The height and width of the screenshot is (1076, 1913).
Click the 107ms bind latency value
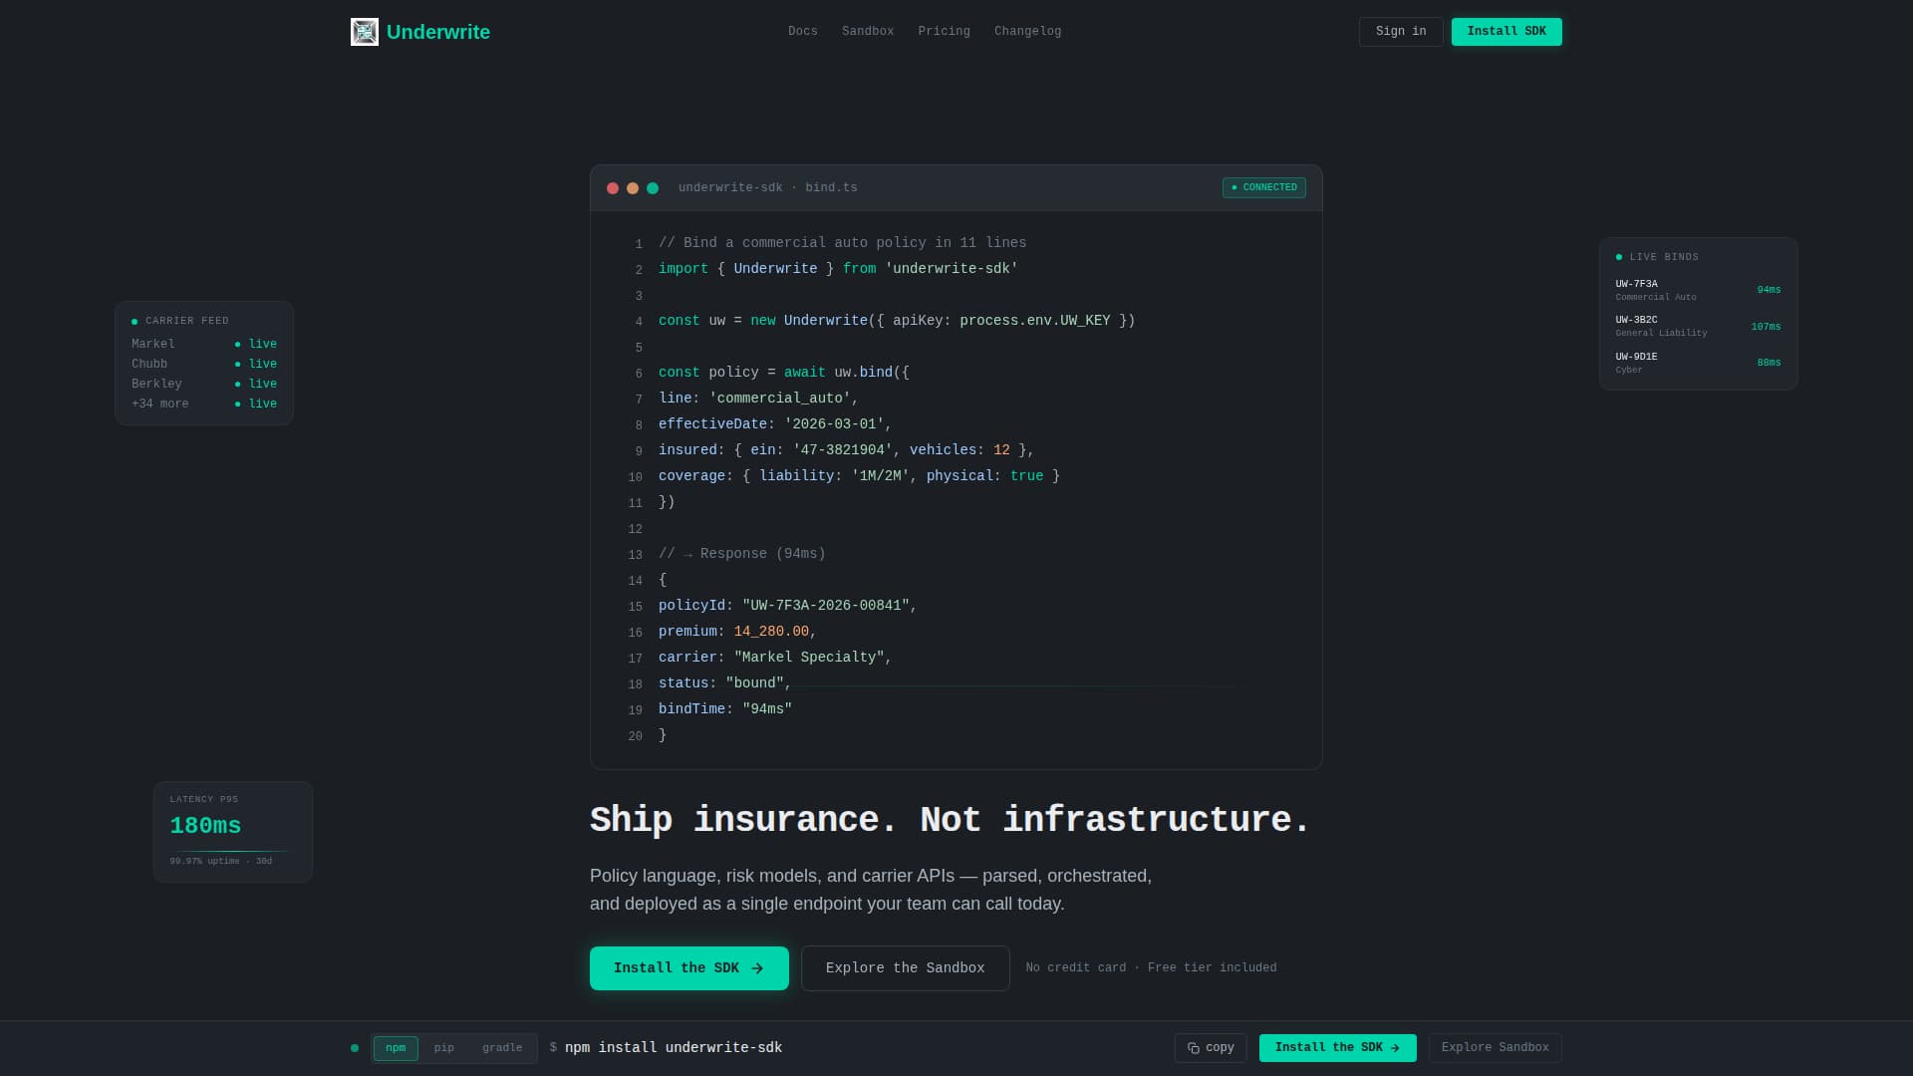(x=1766, y=327)
